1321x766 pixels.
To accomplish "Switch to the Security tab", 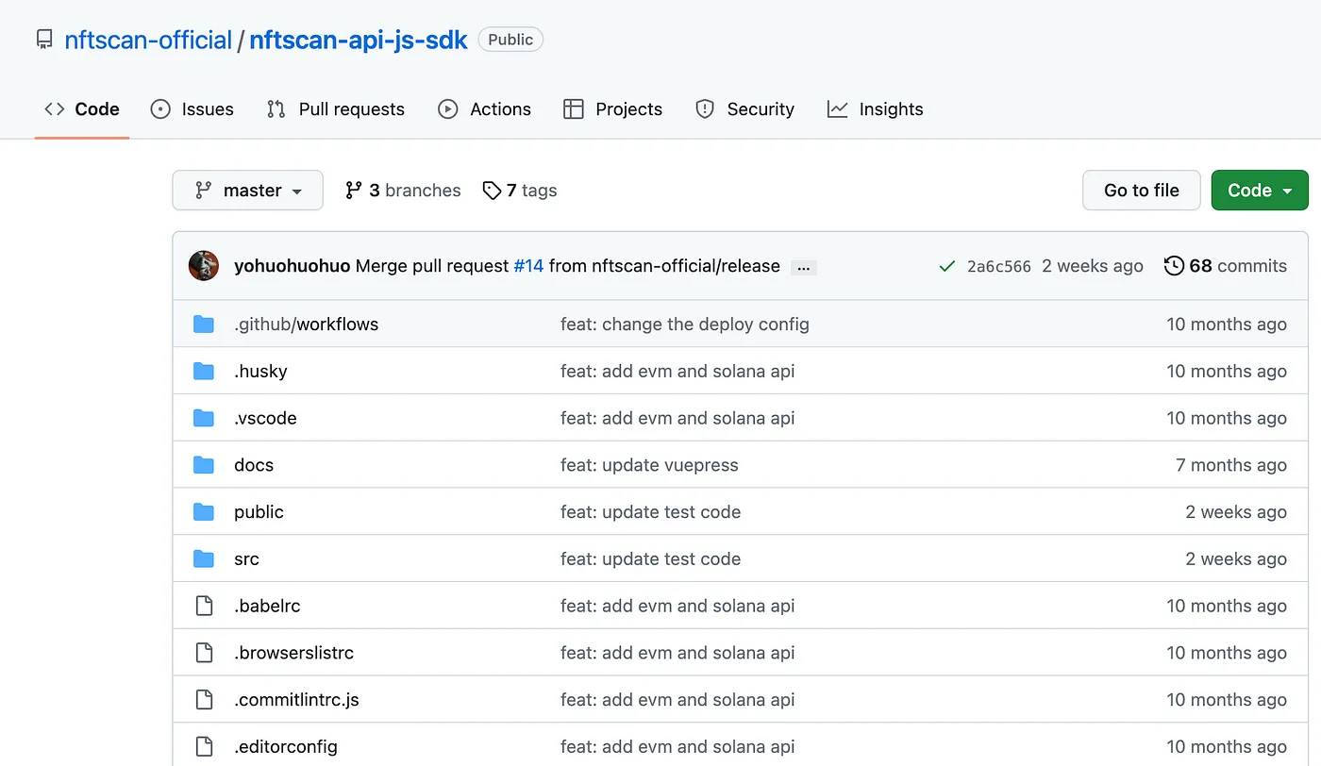I will (745, 109).
